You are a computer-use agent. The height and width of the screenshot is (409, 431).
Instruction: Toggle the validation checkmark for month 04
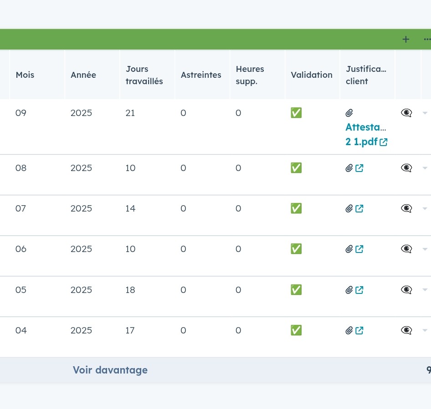[296, 330]
